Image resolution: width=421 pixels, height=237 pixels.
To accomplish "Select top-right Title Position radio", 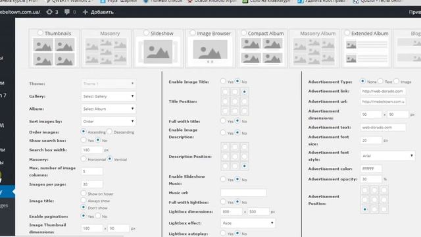I will tap(244, 92).
